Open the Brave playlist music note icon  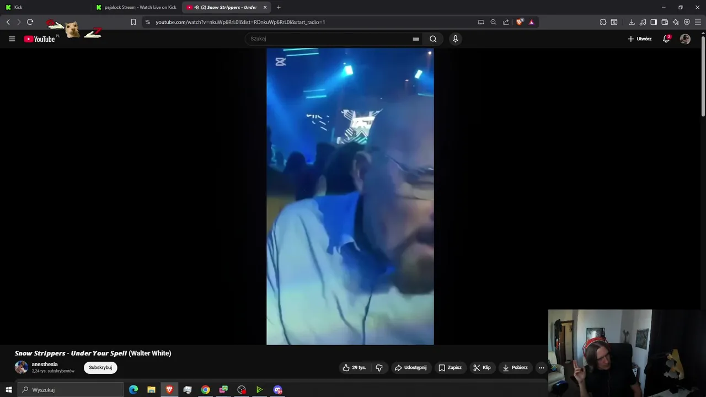point(643,22)
